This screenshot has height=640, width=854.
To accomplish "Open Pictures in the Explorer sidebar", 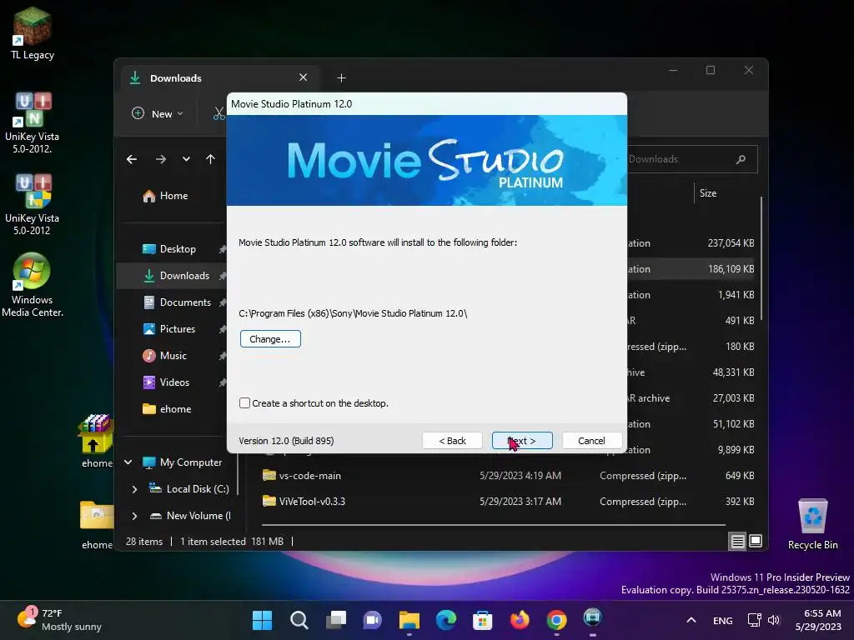I will 168,329.
